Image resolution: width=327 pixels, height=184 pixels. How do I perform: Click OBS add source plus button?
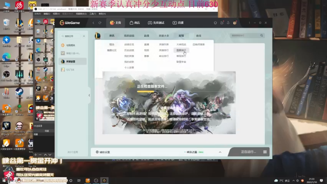click(36, 155)
